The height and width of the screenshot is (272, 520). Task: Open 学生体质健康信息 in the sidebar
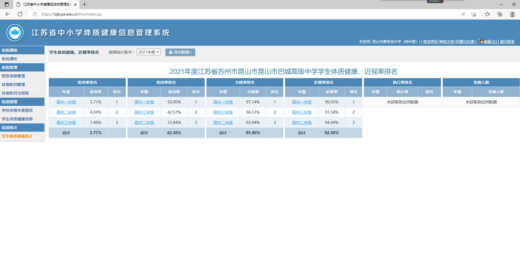pyautogui.click(x=22, y=119)
